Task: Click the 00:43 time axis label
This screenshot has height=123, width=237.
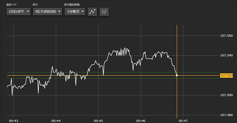Action: 14,121
